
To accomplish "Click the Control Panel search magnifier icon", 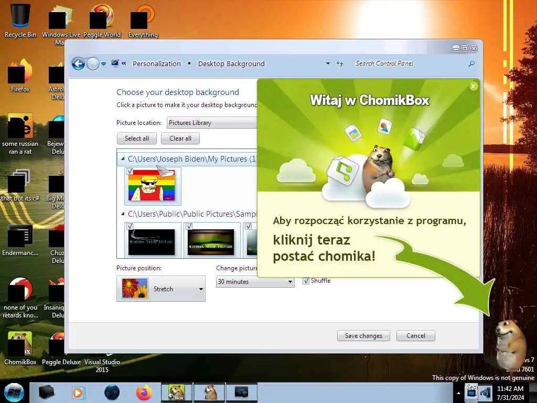I will [471, 63].
